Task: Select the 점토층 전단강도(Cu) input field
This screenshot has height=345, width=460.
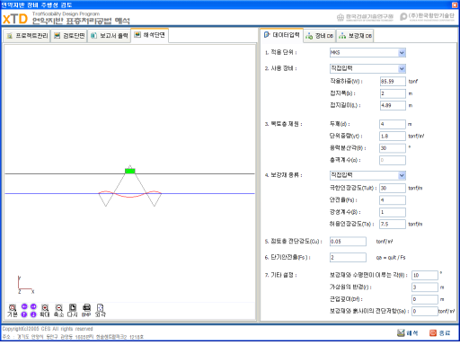Action: [348, 242]
